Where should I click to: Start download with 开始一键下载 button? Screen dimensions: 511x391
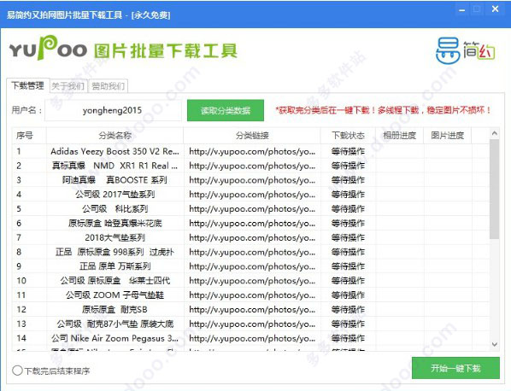click(x=455, y=368)
